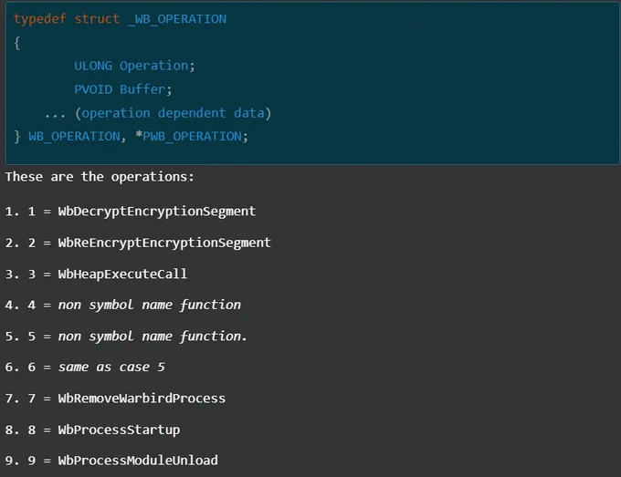Click the 'These are the operations' sentence

(x=100, y=177)
